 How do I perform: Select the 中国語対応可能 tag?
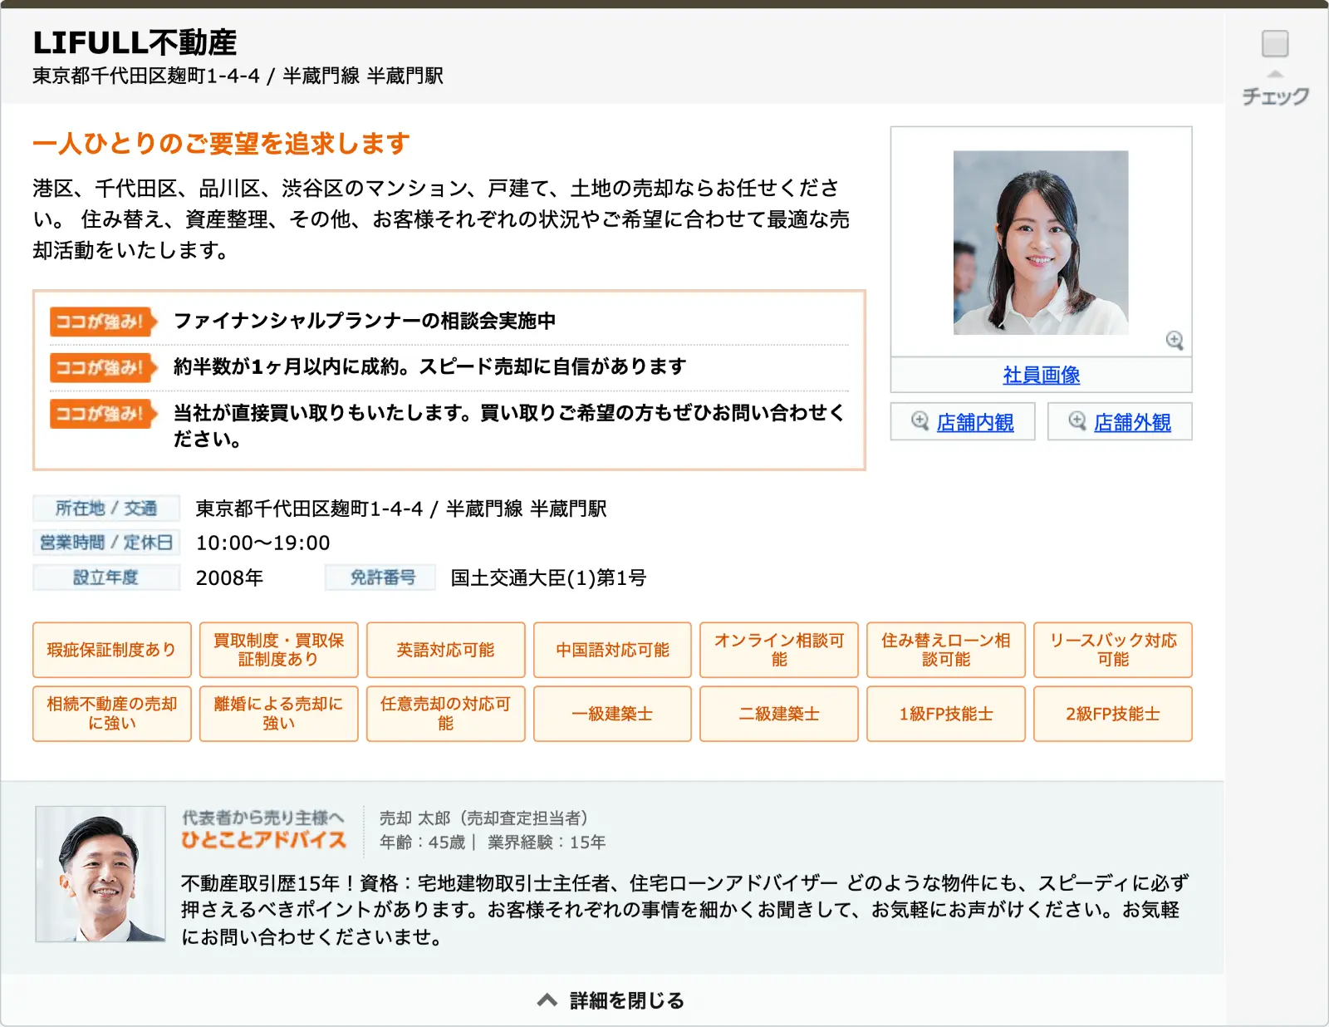pos(612,650)
